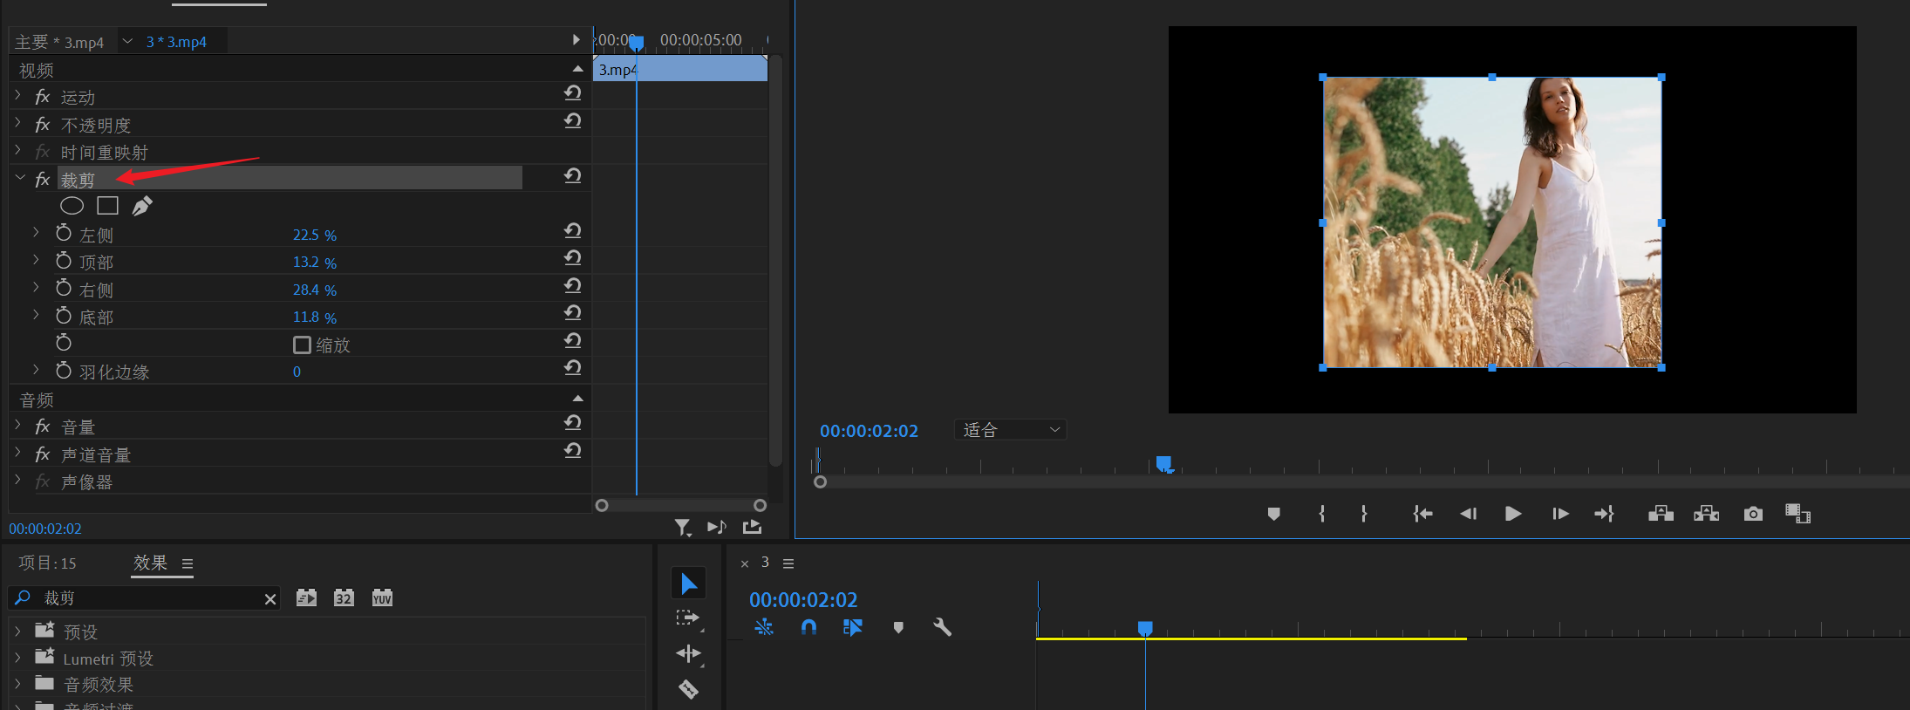Image resolution: width=1910 pixels, height=710 pixels.
Task: Toggle the magnet Snap icon in the timeline
Action: click(x=808, y=627)
